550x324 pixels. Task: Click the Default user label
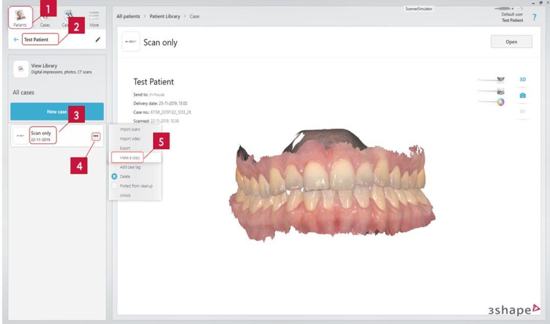click(x=512, y=14)
